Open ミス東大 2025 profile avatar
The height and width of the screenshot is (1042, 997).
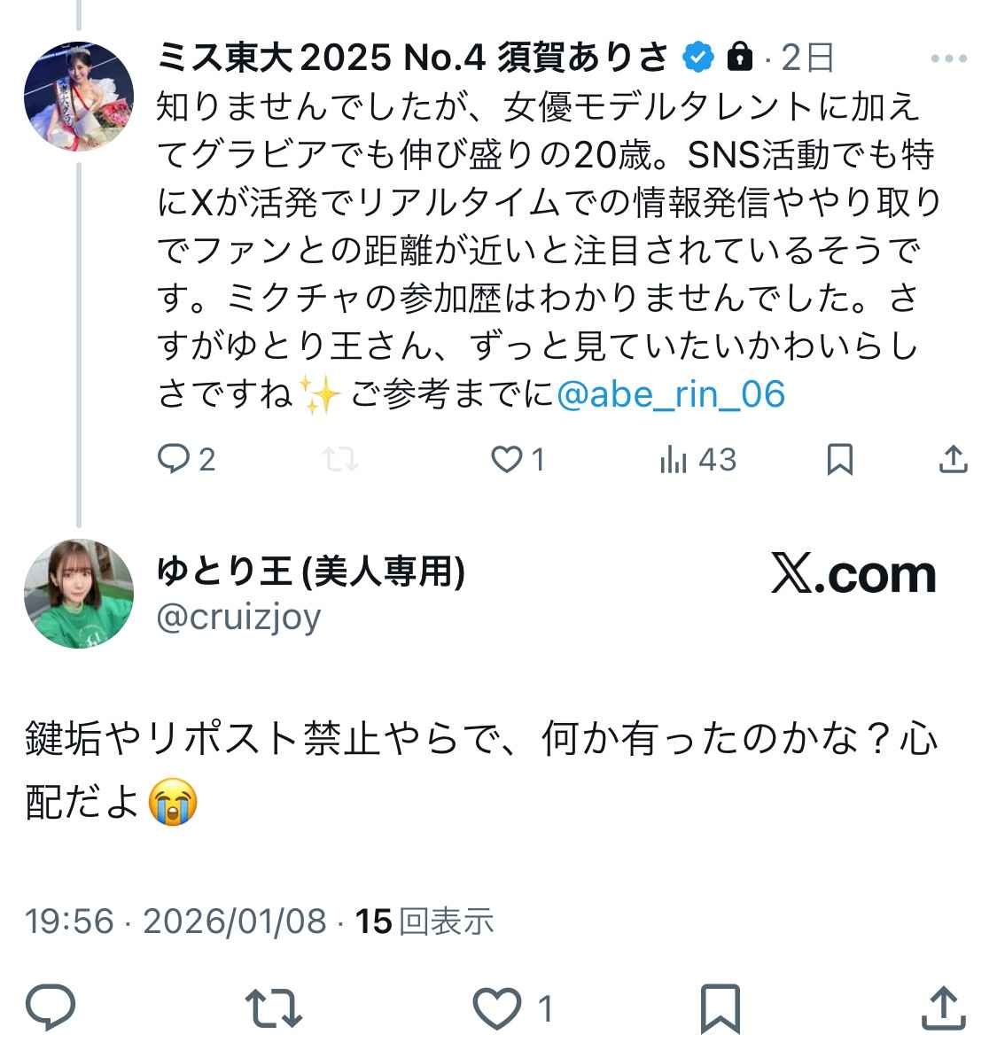[78, 96]
